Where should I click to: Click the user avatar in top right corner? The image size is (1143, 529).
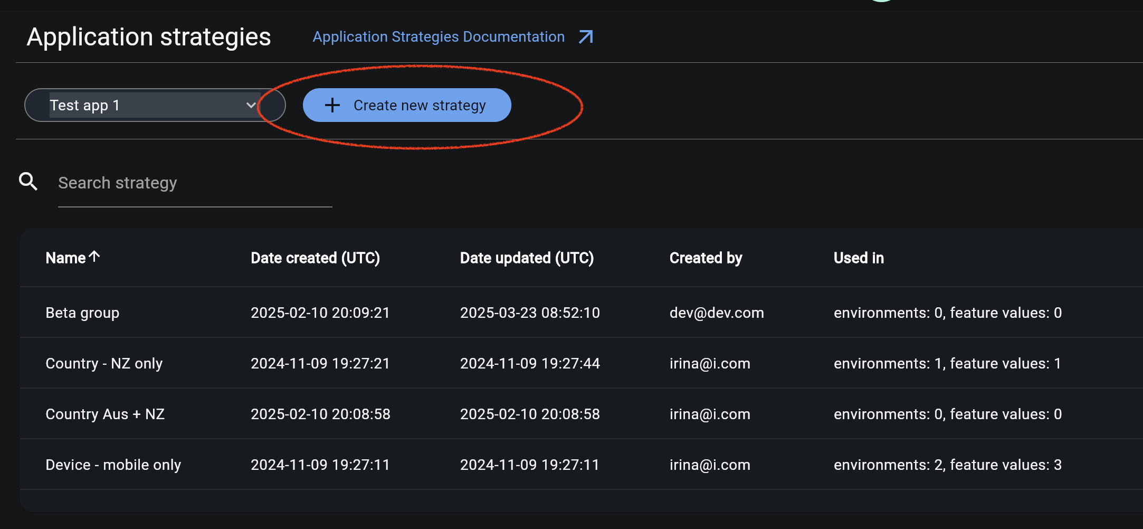[x=882, y=3]
